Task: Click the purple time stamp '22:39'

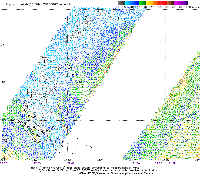Action: [37, 163]
